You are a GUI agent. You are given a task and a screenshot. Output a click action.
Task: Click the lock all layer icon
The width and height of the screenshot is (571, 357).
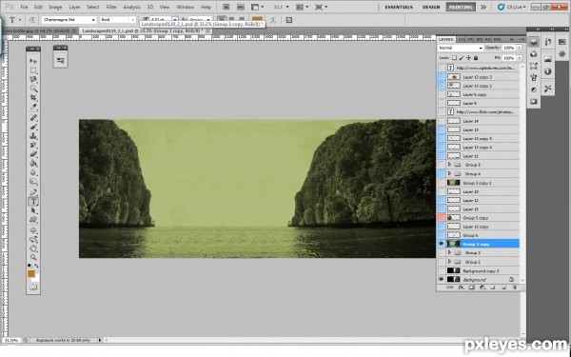pos(476,57)
